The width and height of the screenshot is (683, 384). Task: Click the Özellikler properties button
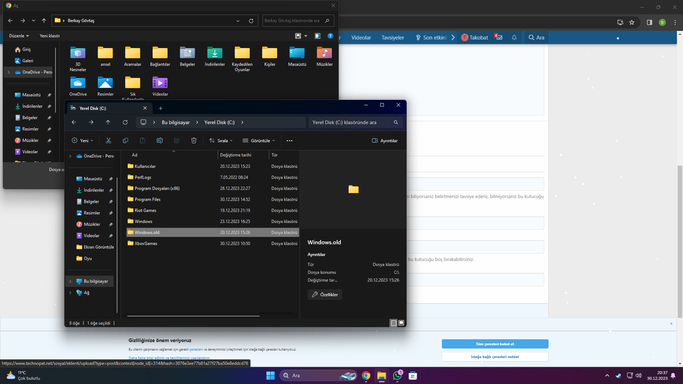pyautogui.click(x=325, y=294)
